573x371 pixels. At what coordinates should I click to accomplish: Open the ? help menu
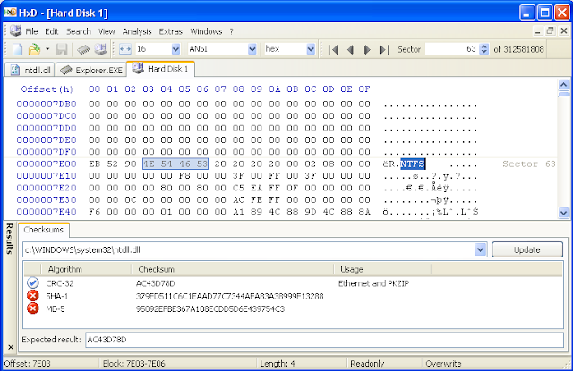point(231,31)
